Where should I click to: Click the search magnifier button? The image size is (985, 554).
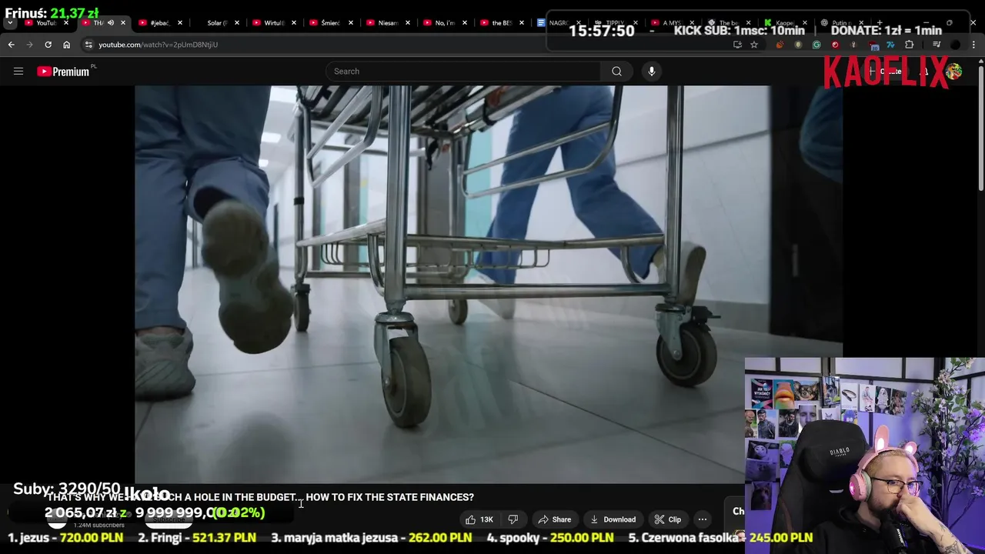pos(616,72)
